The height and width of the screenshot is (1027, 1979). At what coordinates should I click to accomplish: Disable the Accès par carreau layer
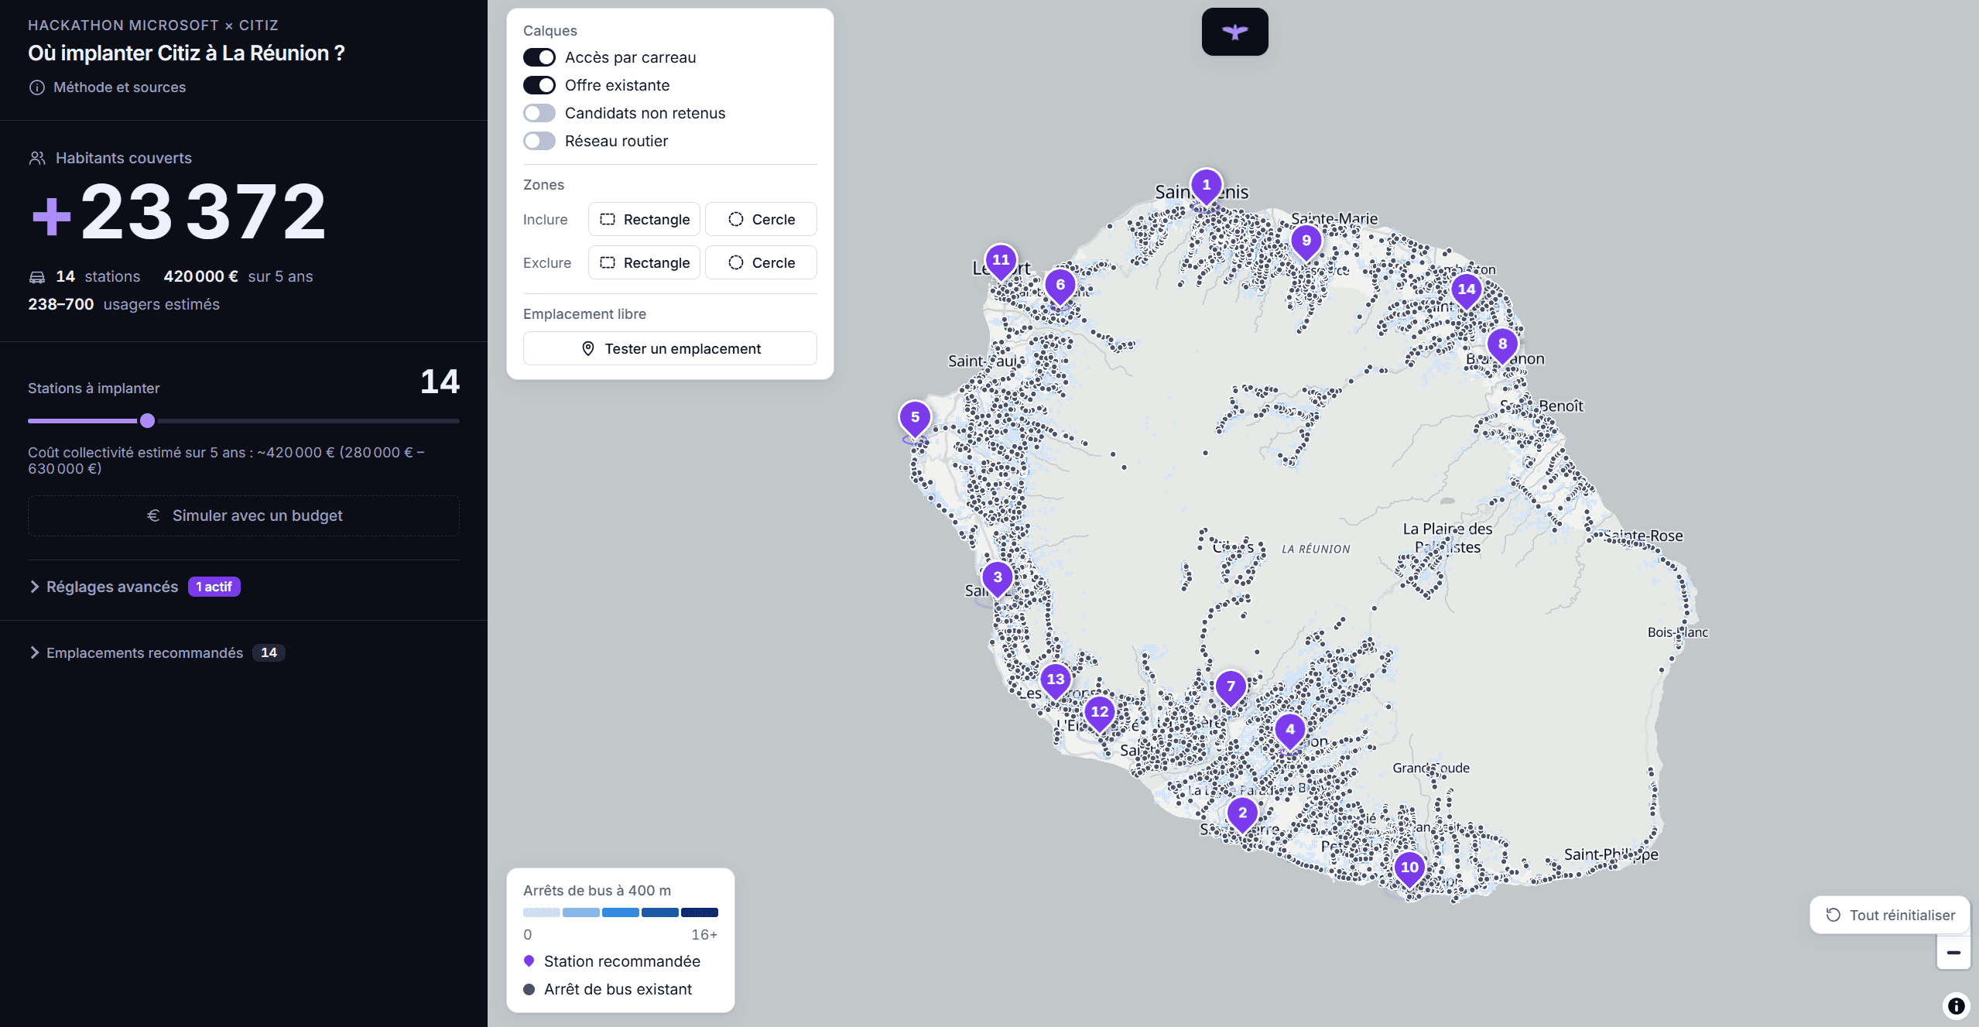tap(539, 57)
